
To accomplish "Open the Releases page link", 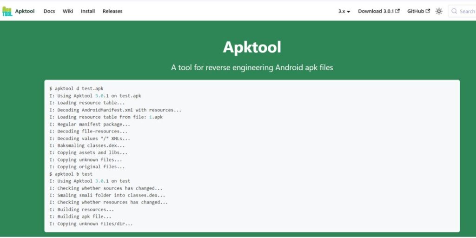I will [112, 11].
